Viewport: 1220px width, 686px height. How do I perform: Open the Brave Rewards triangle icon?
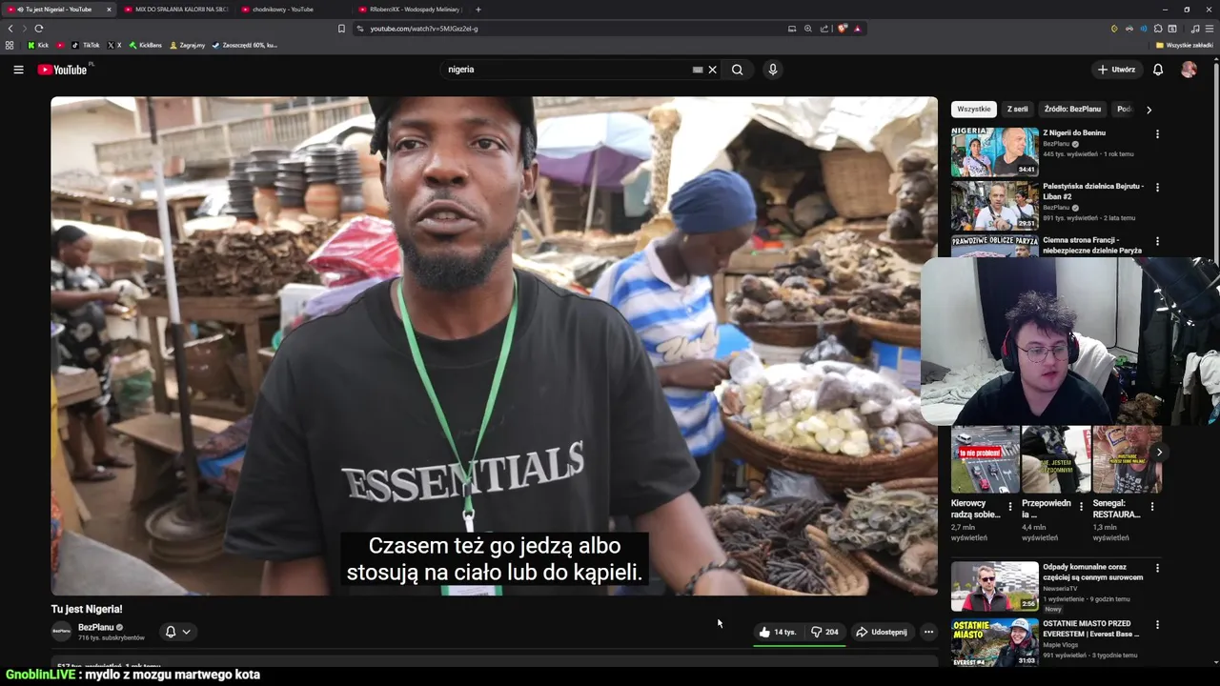pyautogui.click(x=858, y=29)
